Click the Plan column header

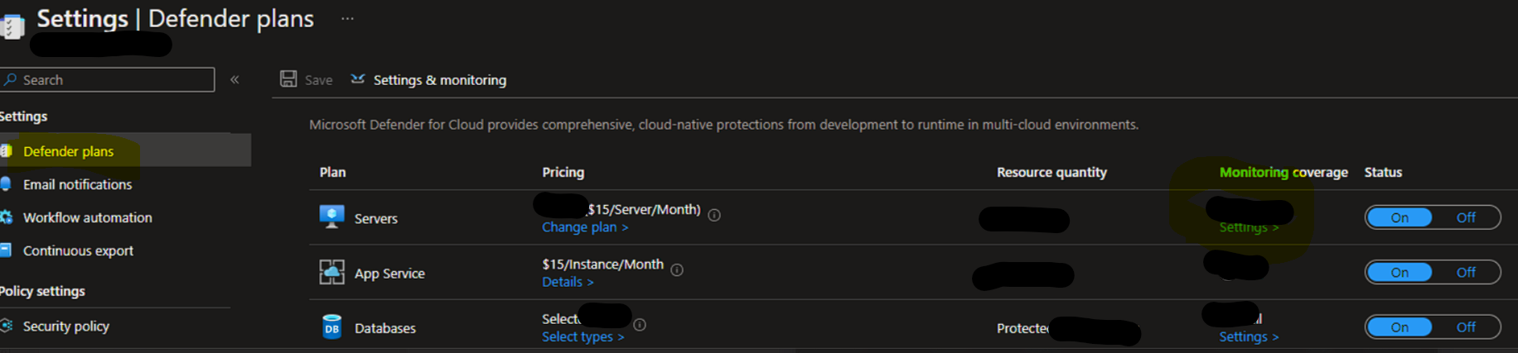332,172
